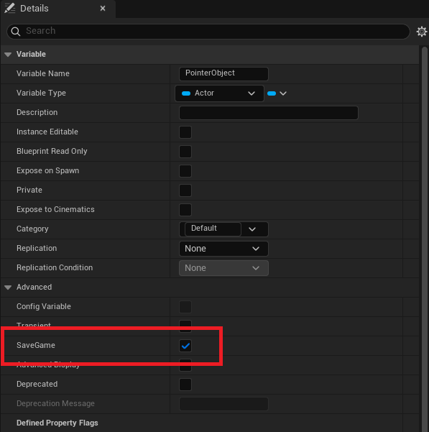This screenshot has height=432, width=429.
Task: Mark the variable as Private
Action: [185, 190]
